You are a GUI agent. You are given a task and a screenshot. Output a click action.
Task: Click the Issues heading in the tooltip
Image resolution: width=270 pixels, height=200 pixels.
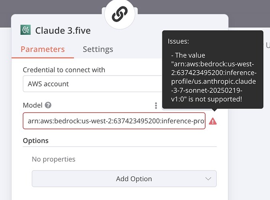(x=178, y=41)
